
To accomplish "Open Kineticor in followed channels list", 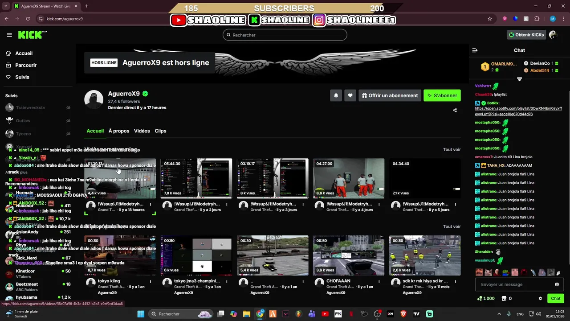I will tap(38, 274).
